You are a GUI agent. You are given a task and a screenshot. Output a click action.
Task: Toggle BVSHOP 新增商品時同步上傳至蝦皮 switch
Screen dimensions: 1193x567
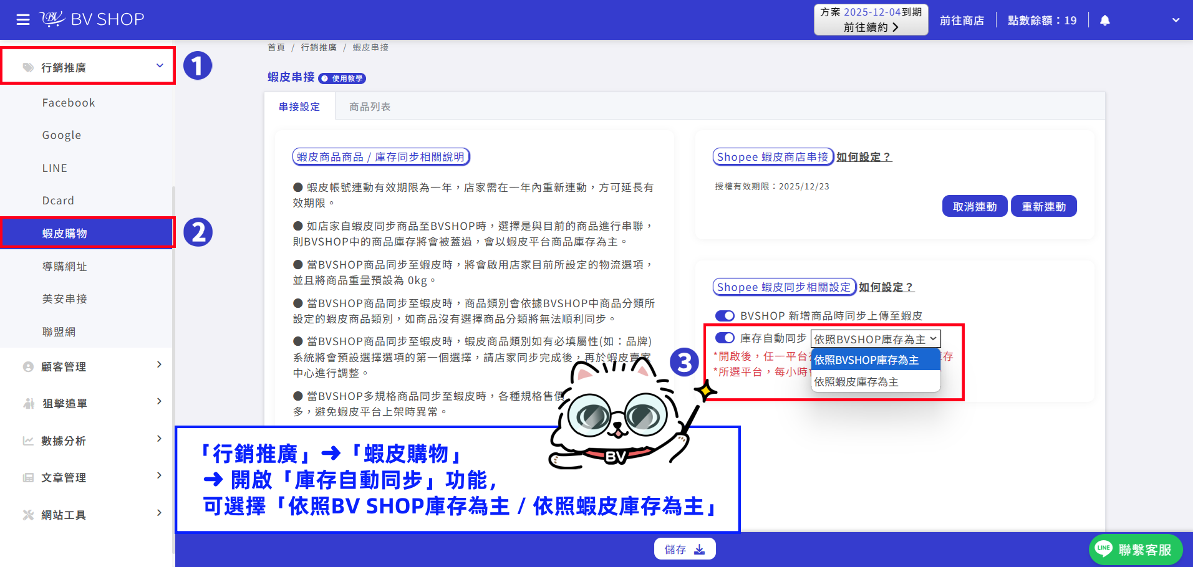point(725,316)
